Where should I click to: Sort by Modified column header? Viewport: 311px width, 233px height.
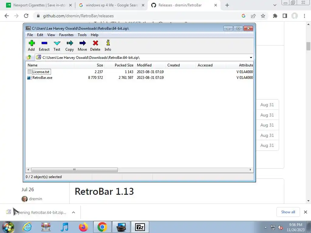point(150,65)
